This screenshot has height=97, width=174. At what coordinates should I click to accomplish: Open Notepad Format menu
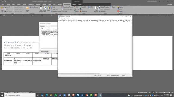tap(66, 19)
